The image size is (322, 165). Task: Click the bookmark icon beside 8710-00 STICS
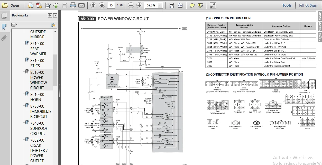pyautogui.click(x=27, y=60)
